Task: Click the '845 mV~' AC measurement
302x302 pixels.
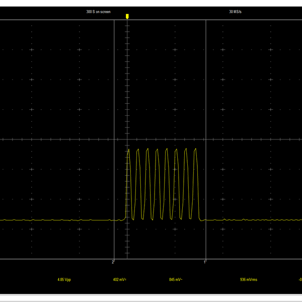Action: 176,279
